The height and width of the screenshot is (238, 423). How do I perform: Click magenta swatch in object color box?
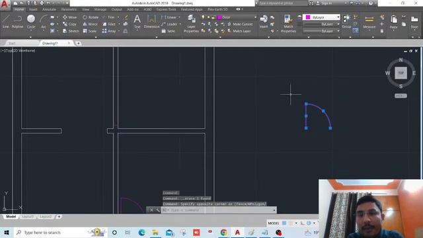(x=308, y=17)
